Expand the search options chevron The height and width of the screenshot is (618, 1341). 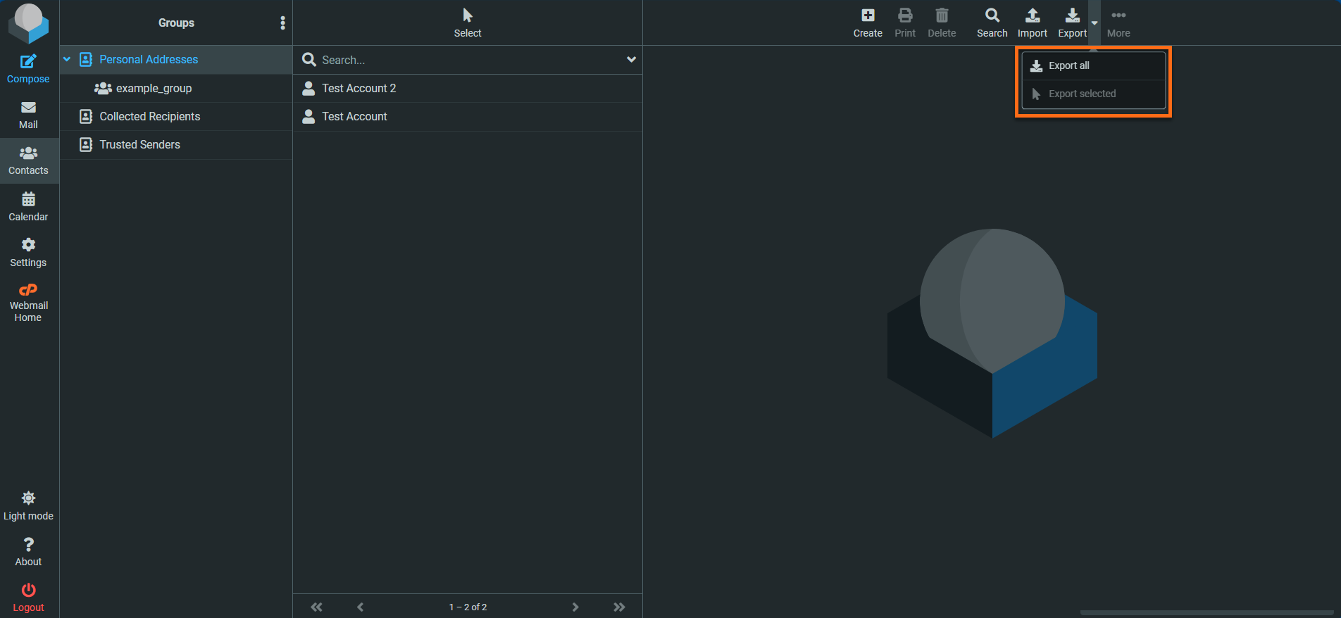[x=631, y=60]
